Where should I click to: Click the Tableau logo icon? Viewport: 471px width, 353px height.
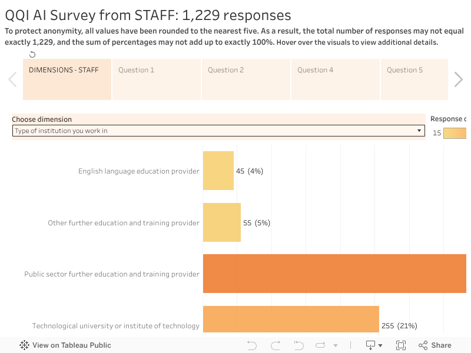25,345
